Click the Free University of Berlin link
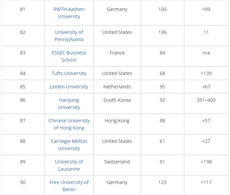The height and width of the screenshot is (195, 230). [69, 186]
